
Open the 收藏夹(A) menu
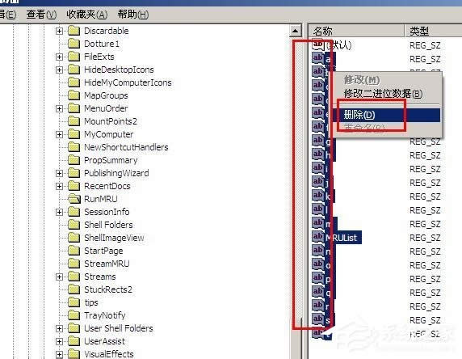(87, 15)
